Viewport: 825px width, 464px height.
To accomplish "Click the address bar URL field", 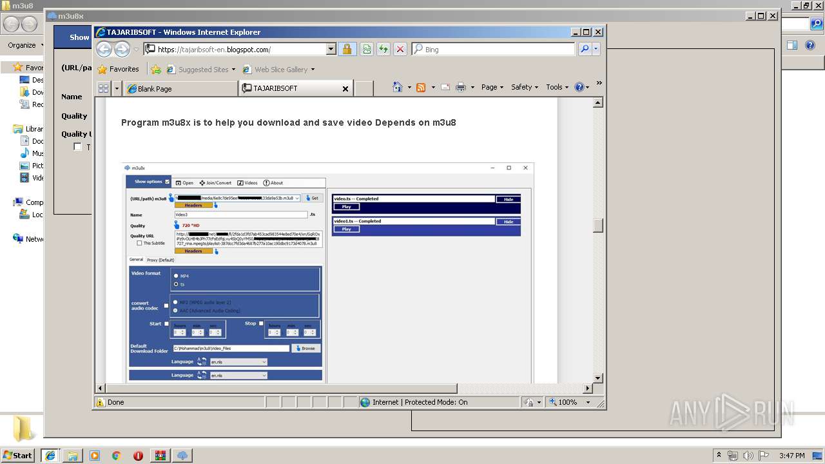I will click(235, 49).
